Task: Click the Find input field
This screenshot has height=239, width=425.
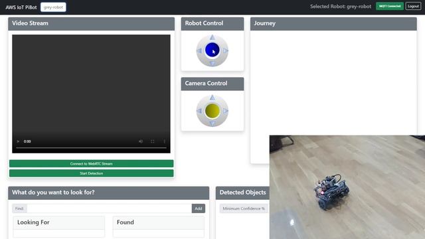Action: pos(109,208)
